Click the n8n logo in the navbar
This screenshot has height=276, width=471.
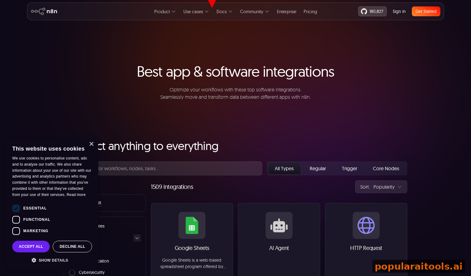44,11
